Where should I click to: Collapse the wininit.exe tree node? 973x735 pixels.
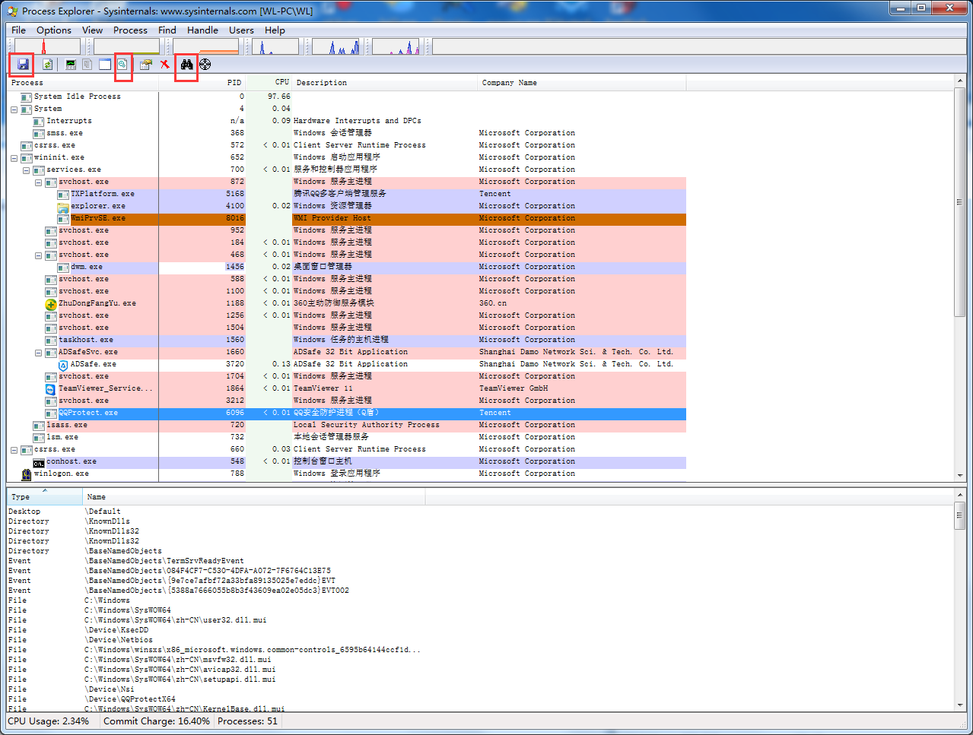(14, 158)
